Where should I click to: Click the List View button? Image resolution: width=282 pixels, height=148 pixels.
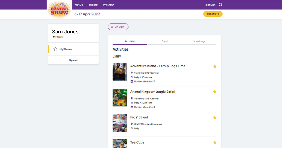click(118, 27)
